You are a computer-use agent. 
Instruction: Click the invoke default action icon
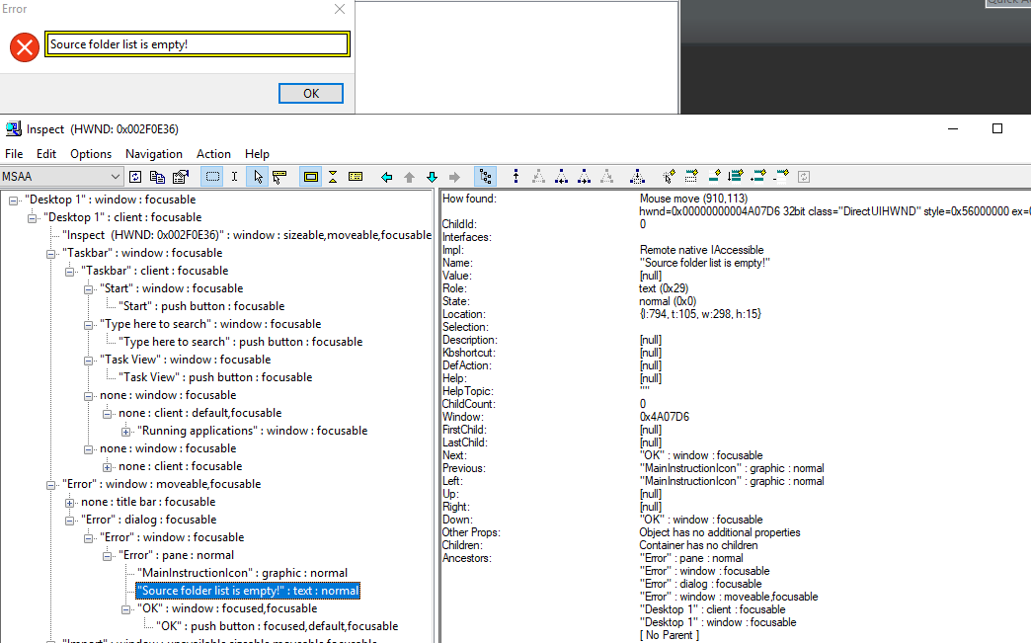pyautogui.click(x=667, y=176)
